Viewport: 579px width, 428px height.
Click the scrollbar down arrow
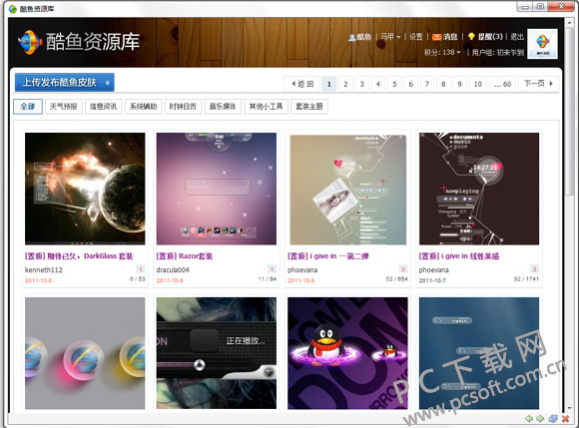point(570,408)
